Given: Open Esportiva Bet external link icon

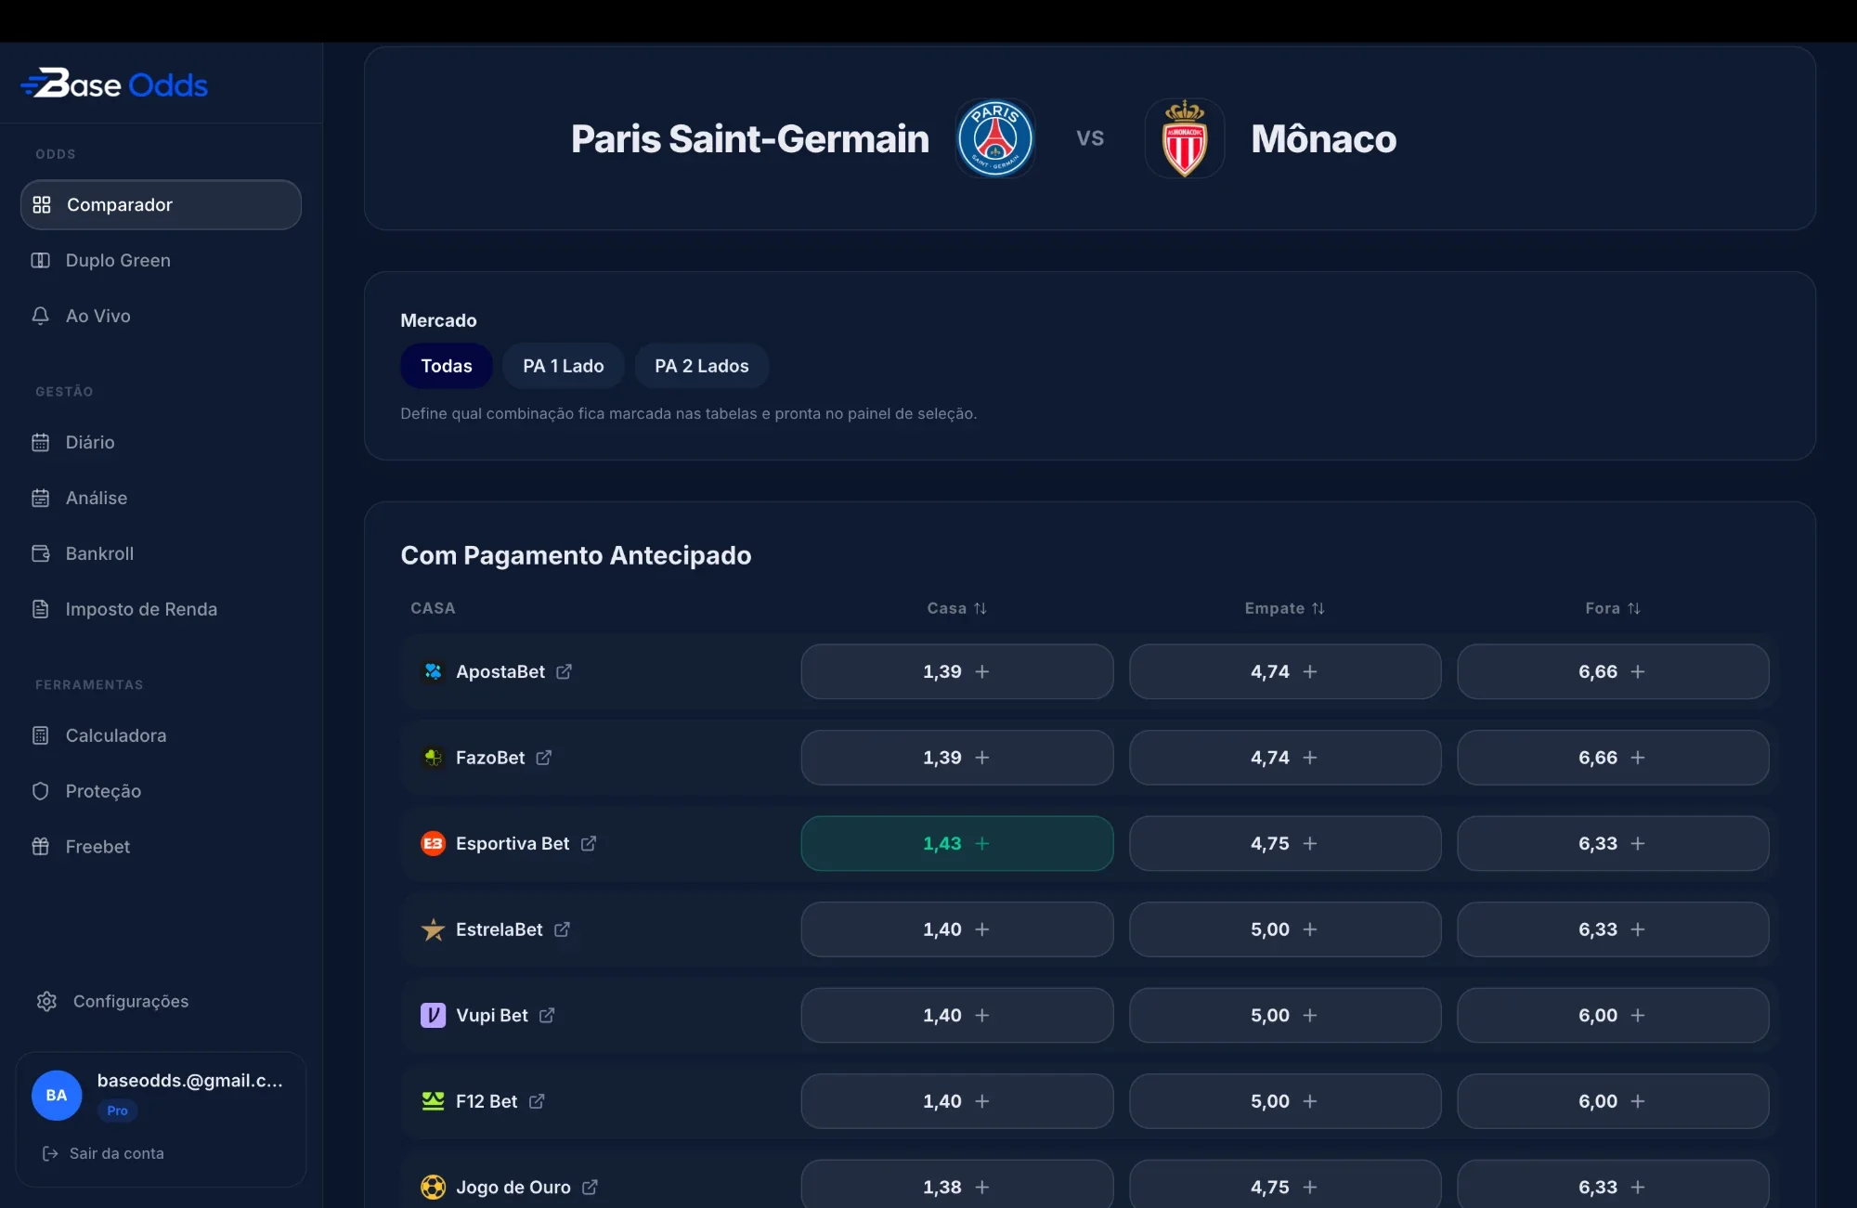Looking at the screenshot, I should (x=589, y=843).
